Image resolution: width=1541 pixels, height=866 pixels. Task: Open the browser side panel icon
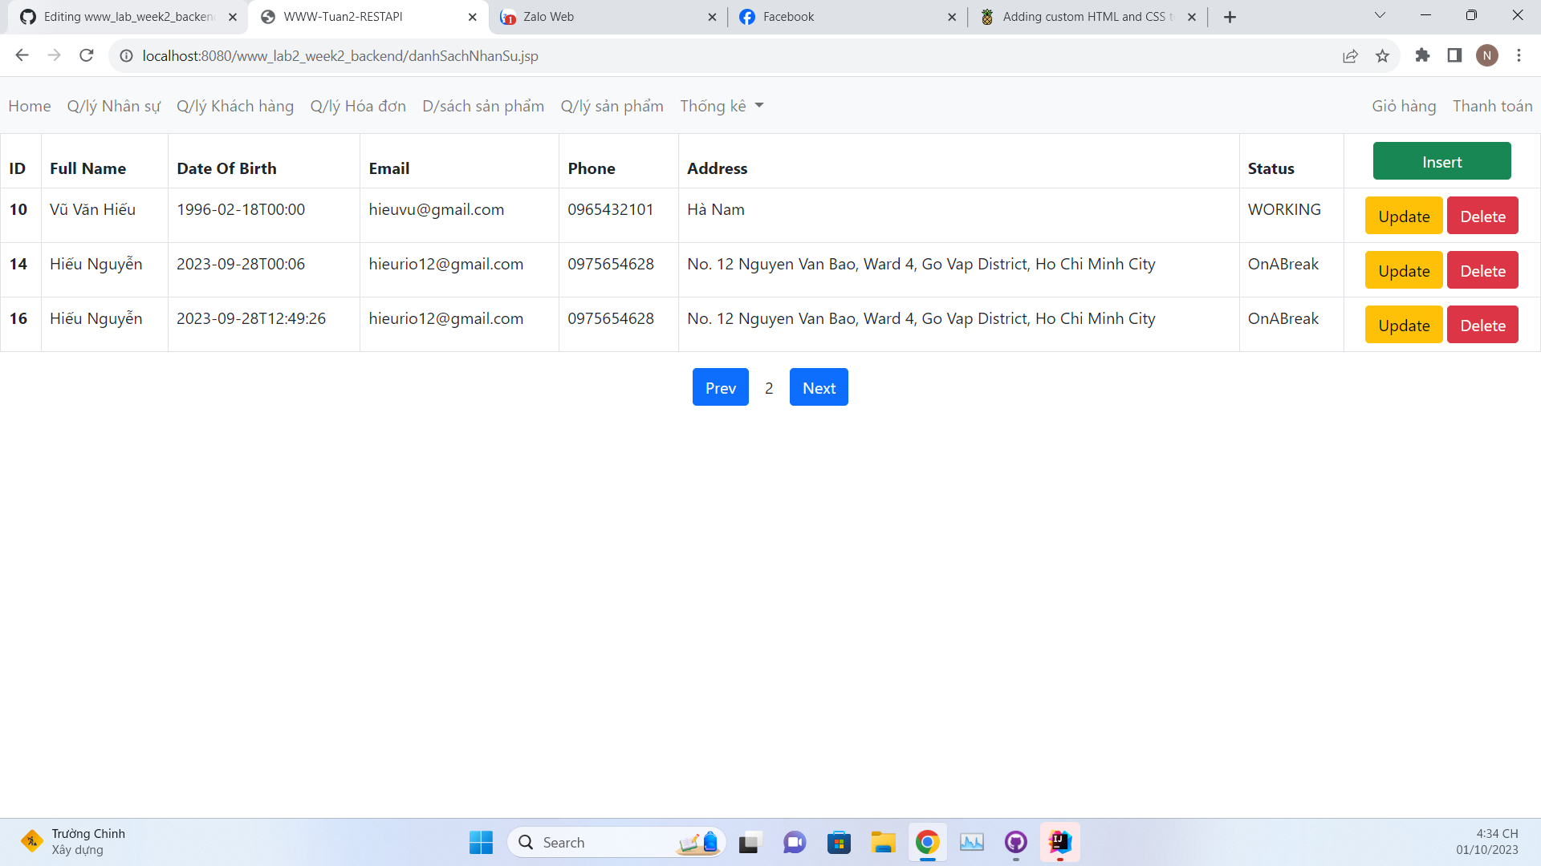(1454, 55)
